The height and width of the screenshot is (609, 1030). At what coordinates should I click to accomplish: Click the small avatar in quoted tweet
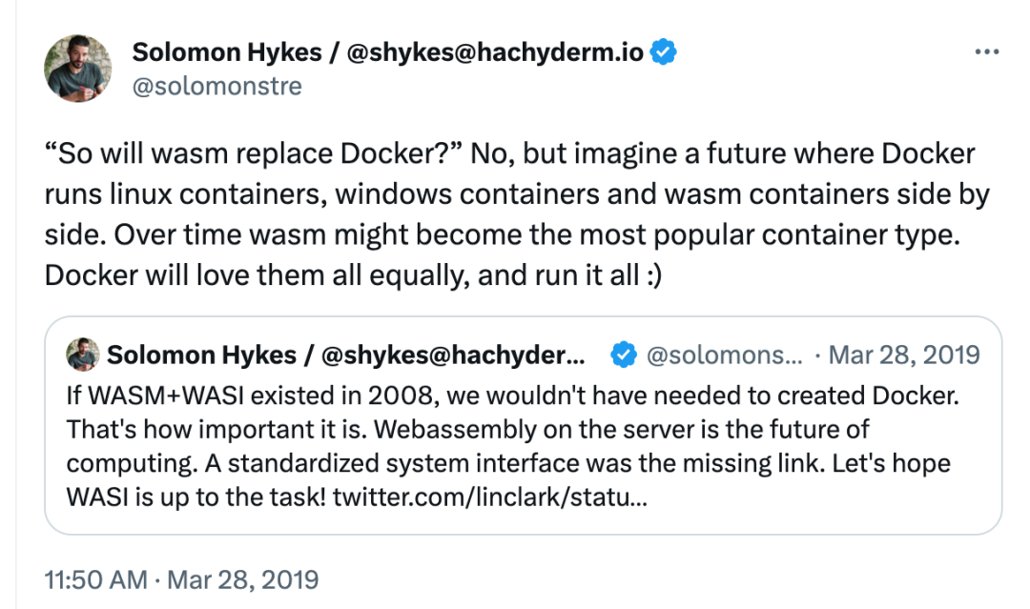pos(81,355)
